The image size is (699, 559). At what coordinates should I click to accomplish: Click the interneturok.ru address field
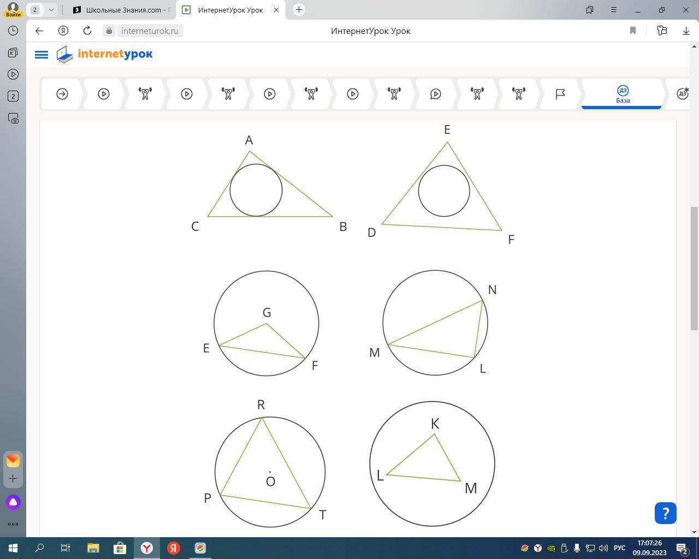[150, 31]
